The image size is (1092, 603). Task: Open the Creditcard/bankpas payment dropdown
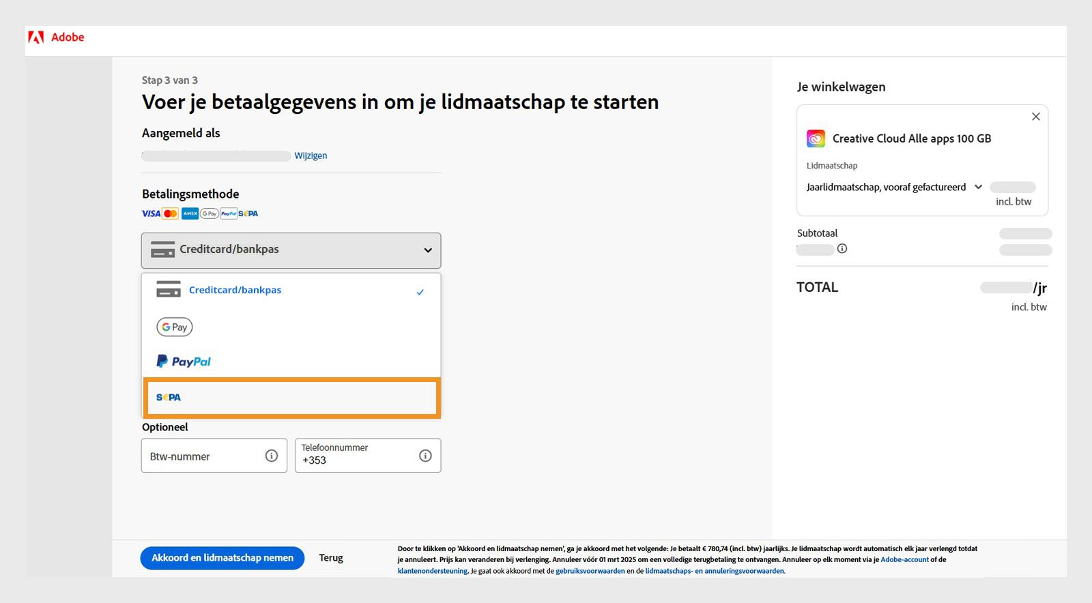click(x=291, y=250)
